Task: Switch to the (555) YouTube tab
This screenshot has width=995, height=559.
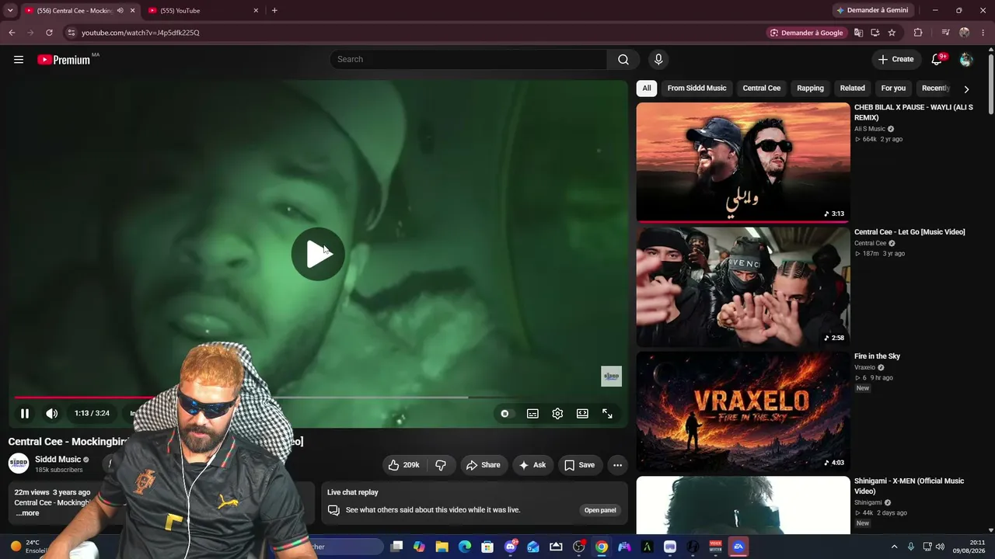Action: (x=204, y=10)
